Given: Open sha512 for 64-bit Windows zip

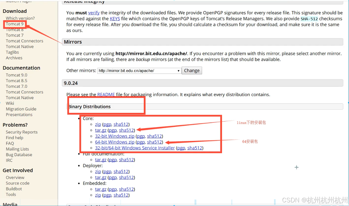Looking at the screenshot, I should point(154,142).
